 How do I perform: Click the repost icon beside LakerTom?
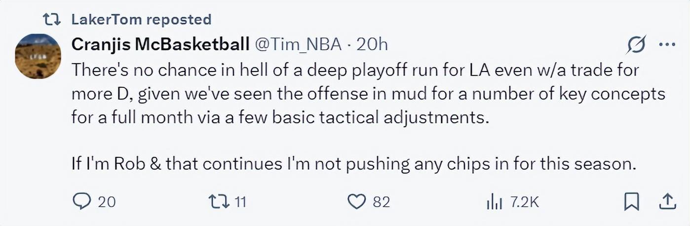pyautogui.click(x=51, y=20)
